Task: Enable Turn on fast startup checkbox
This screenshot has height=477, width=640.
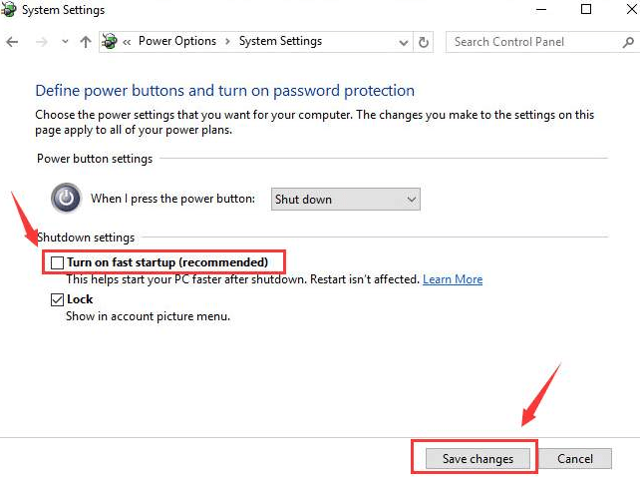Action: click(57, 262)
